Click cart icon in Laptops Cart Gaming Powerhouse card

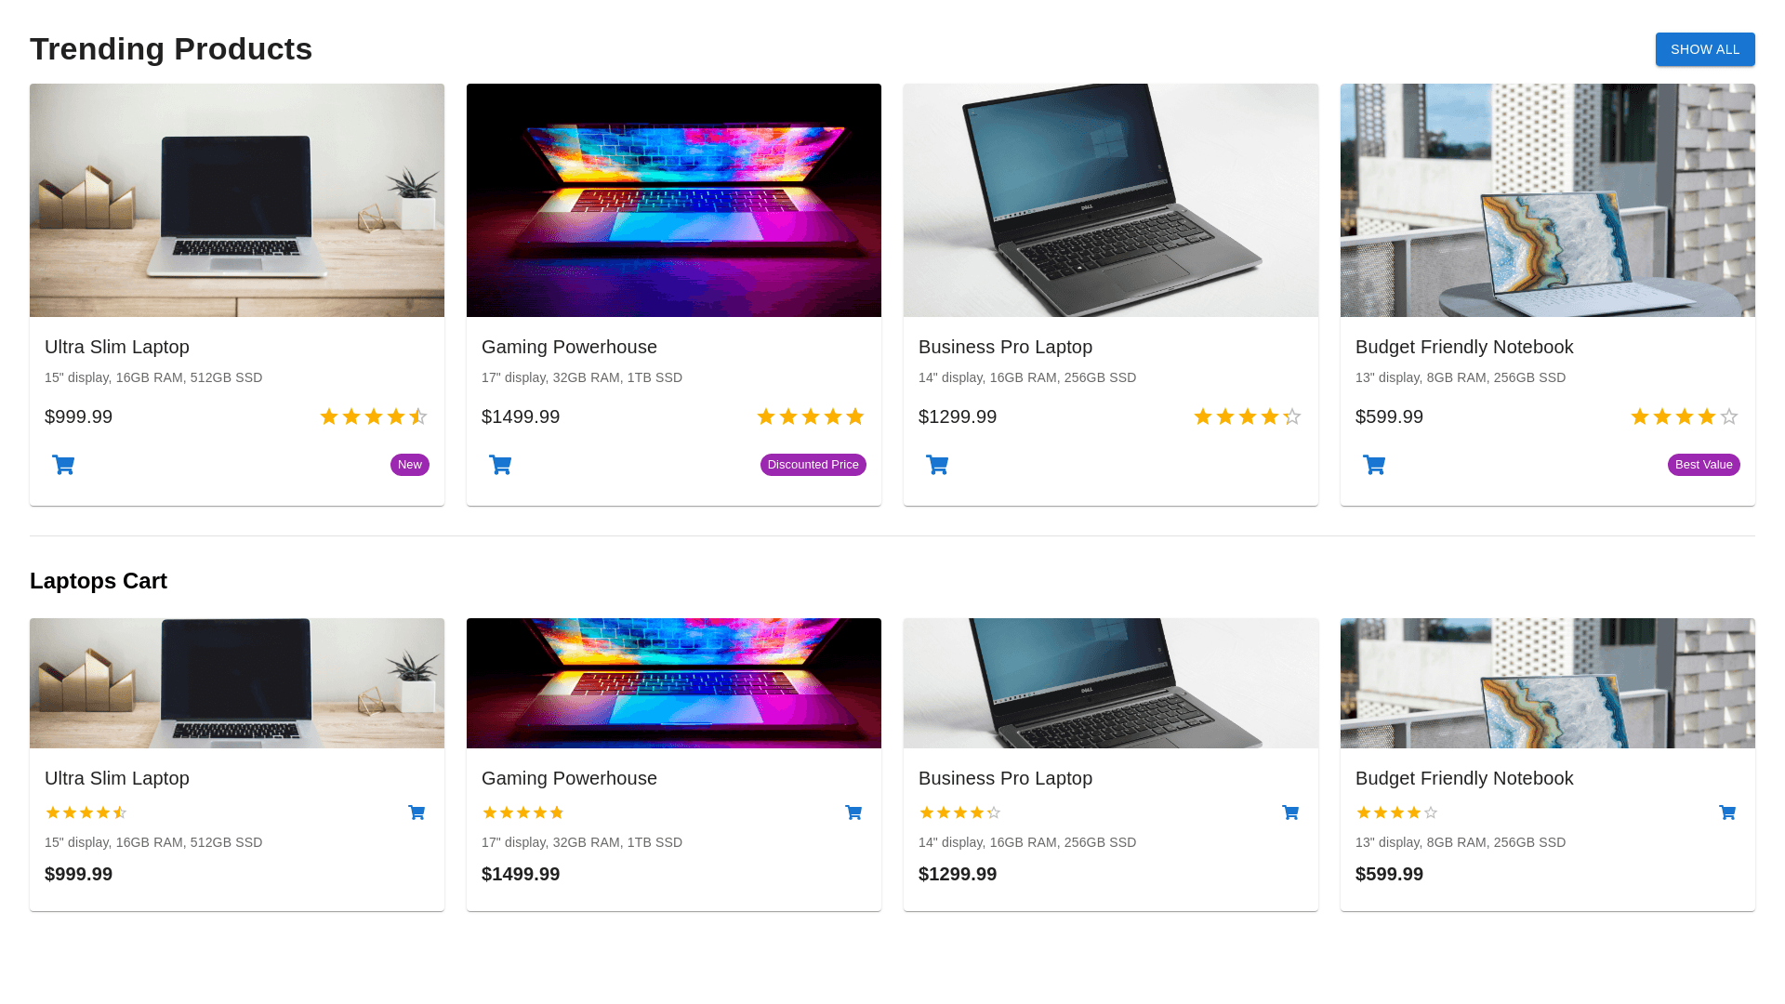(x=853, y=812)
